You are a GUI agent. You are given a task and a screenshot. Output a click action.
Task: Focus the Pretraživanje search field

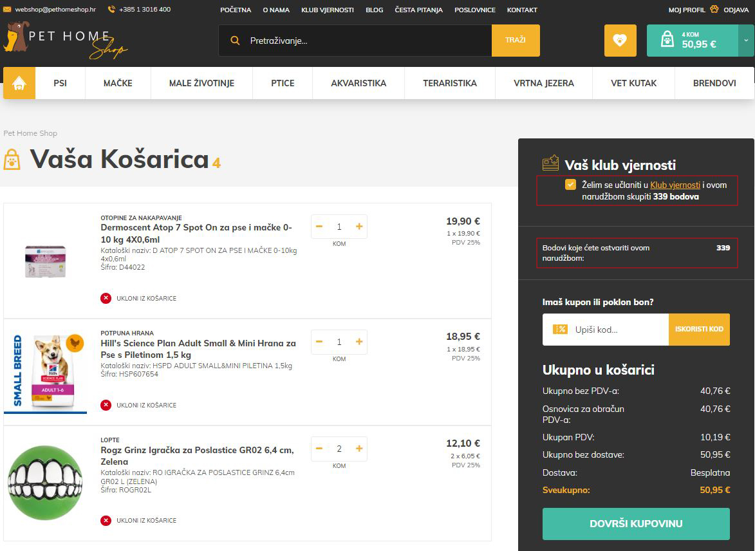click(x=355, y=41)
